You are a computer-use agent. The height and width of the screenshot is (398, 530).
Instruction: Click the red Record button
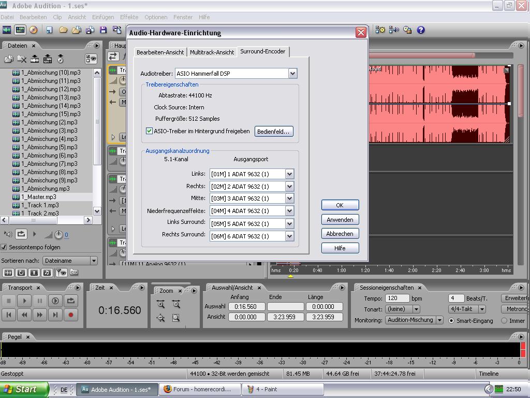tap(70, 315)
